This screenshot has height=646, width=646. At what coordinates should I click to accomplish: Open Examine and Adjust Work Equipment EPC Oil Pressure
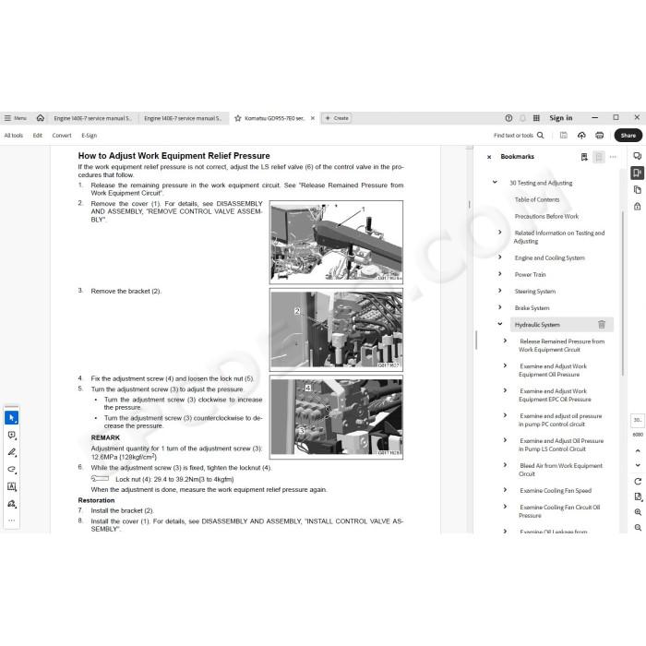(555, 395)
